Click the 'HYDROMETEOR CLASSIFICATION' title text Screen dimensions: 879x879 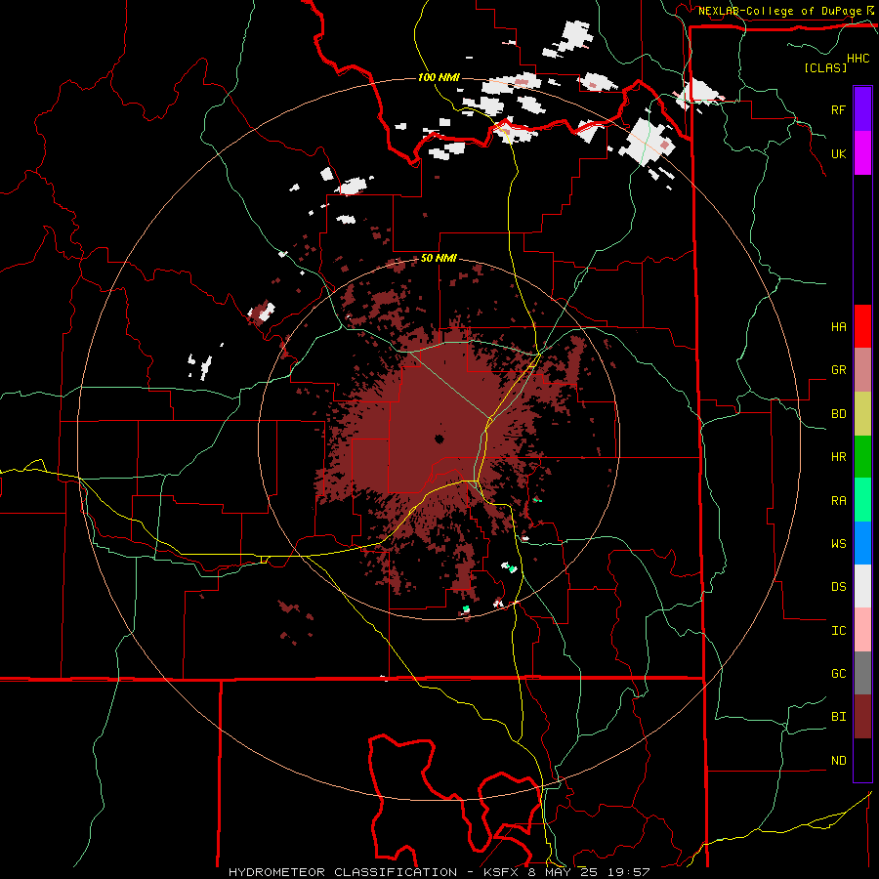pyautogui.click(x=343, y=872)
